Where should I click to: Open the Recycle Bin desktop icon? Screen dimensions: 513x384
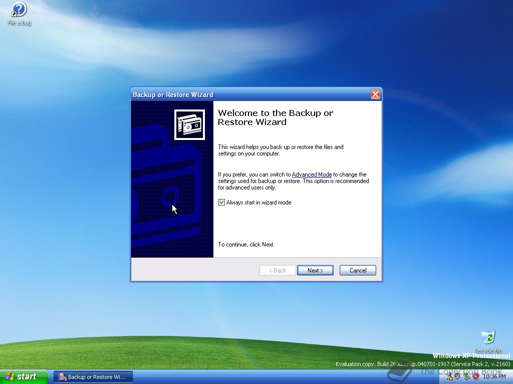coord(488,341)
